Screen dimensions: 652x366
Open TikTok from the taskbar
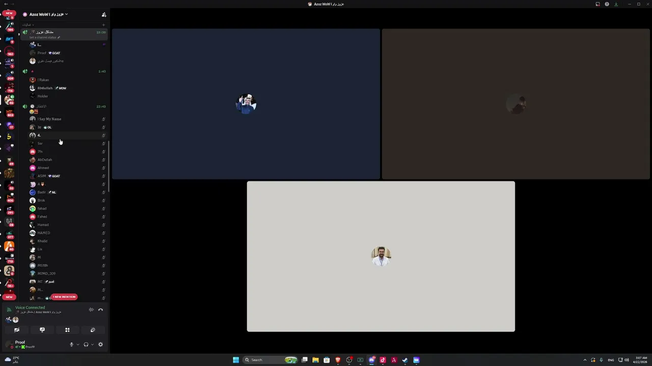pyautogui.click(x=383, y=360)
